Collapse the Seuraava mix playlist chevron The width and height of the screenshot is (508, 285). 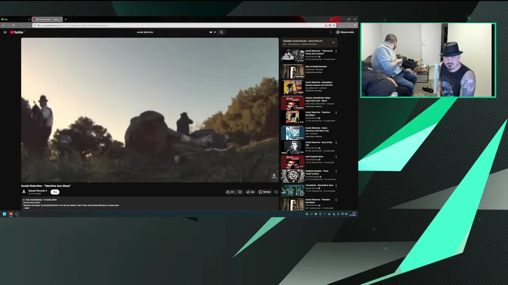pos(333,42)
